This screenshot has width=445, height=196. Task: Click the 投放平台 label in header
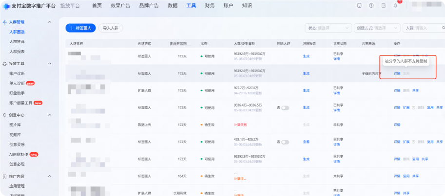pyautogui.click(x=70, y=6)
